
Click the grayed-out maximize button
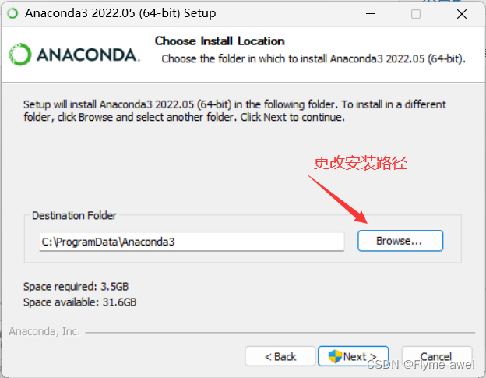tap(416, 14)
